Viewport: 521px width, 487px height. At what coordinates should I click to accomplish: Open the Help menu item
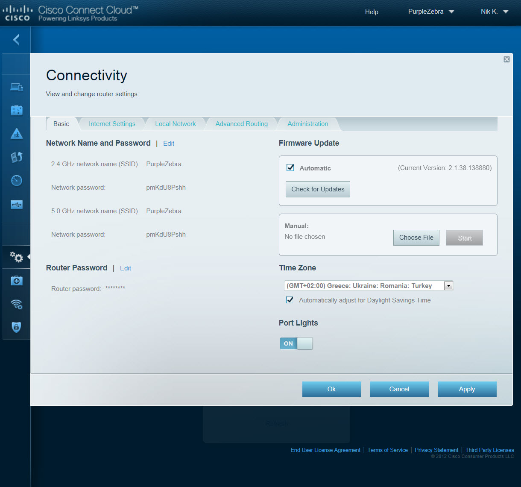(x=372, y=12)
